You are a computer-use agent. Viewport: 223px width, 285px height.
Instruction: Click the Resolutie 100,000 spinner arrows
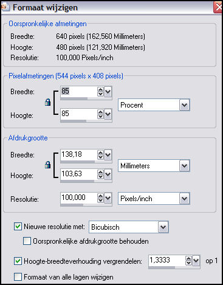tap(100, 198)
